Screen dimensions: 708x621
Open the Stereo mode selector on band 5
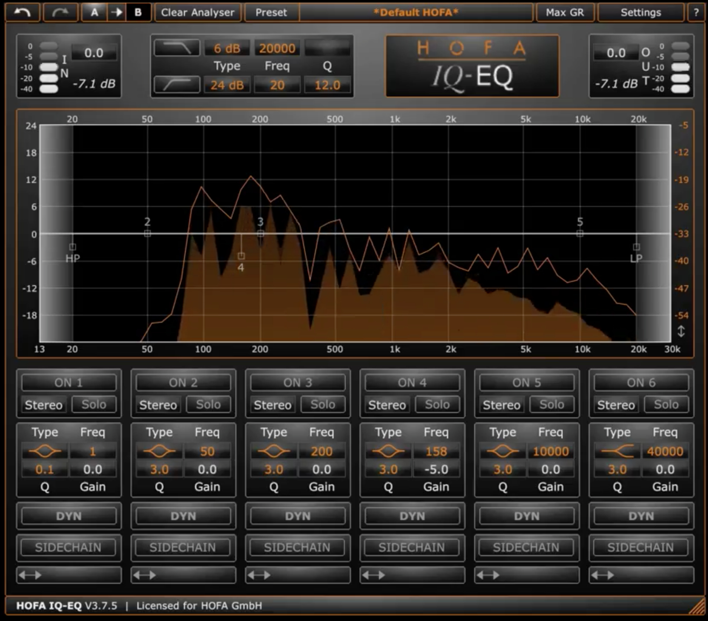point(501,405)
